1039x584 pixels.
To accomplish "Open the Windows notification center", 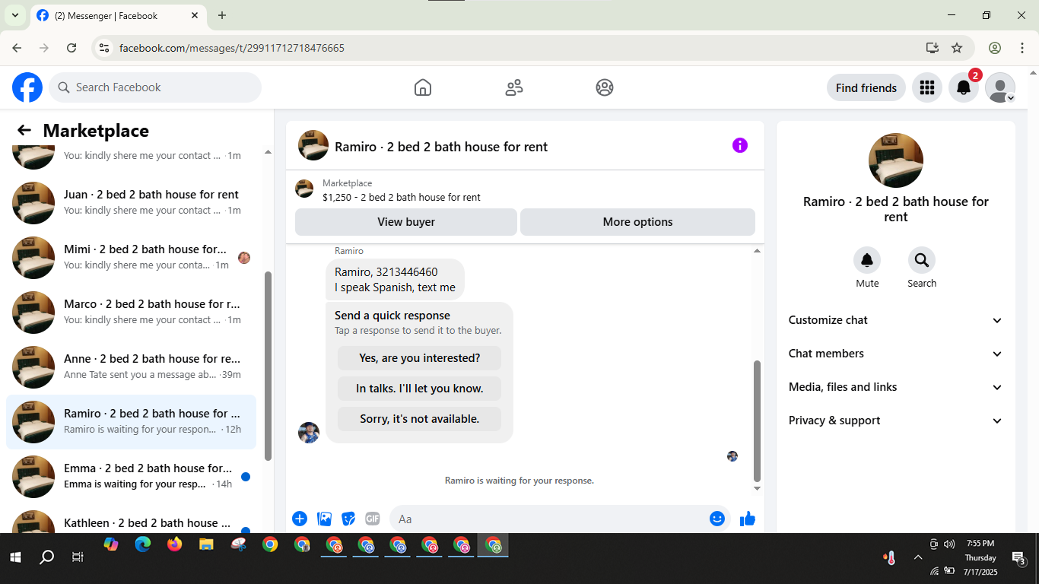I will [1019, 557].
